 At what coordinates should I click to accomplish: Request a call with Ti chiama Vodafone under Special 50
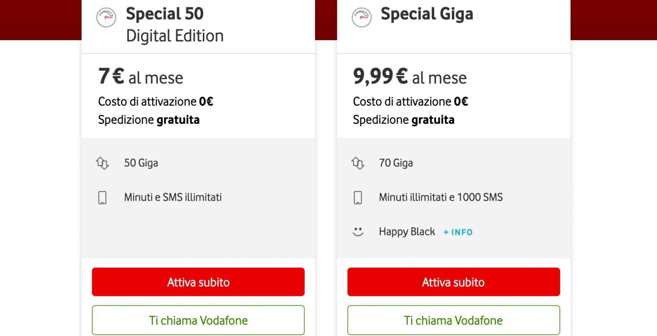pos(198,320)
